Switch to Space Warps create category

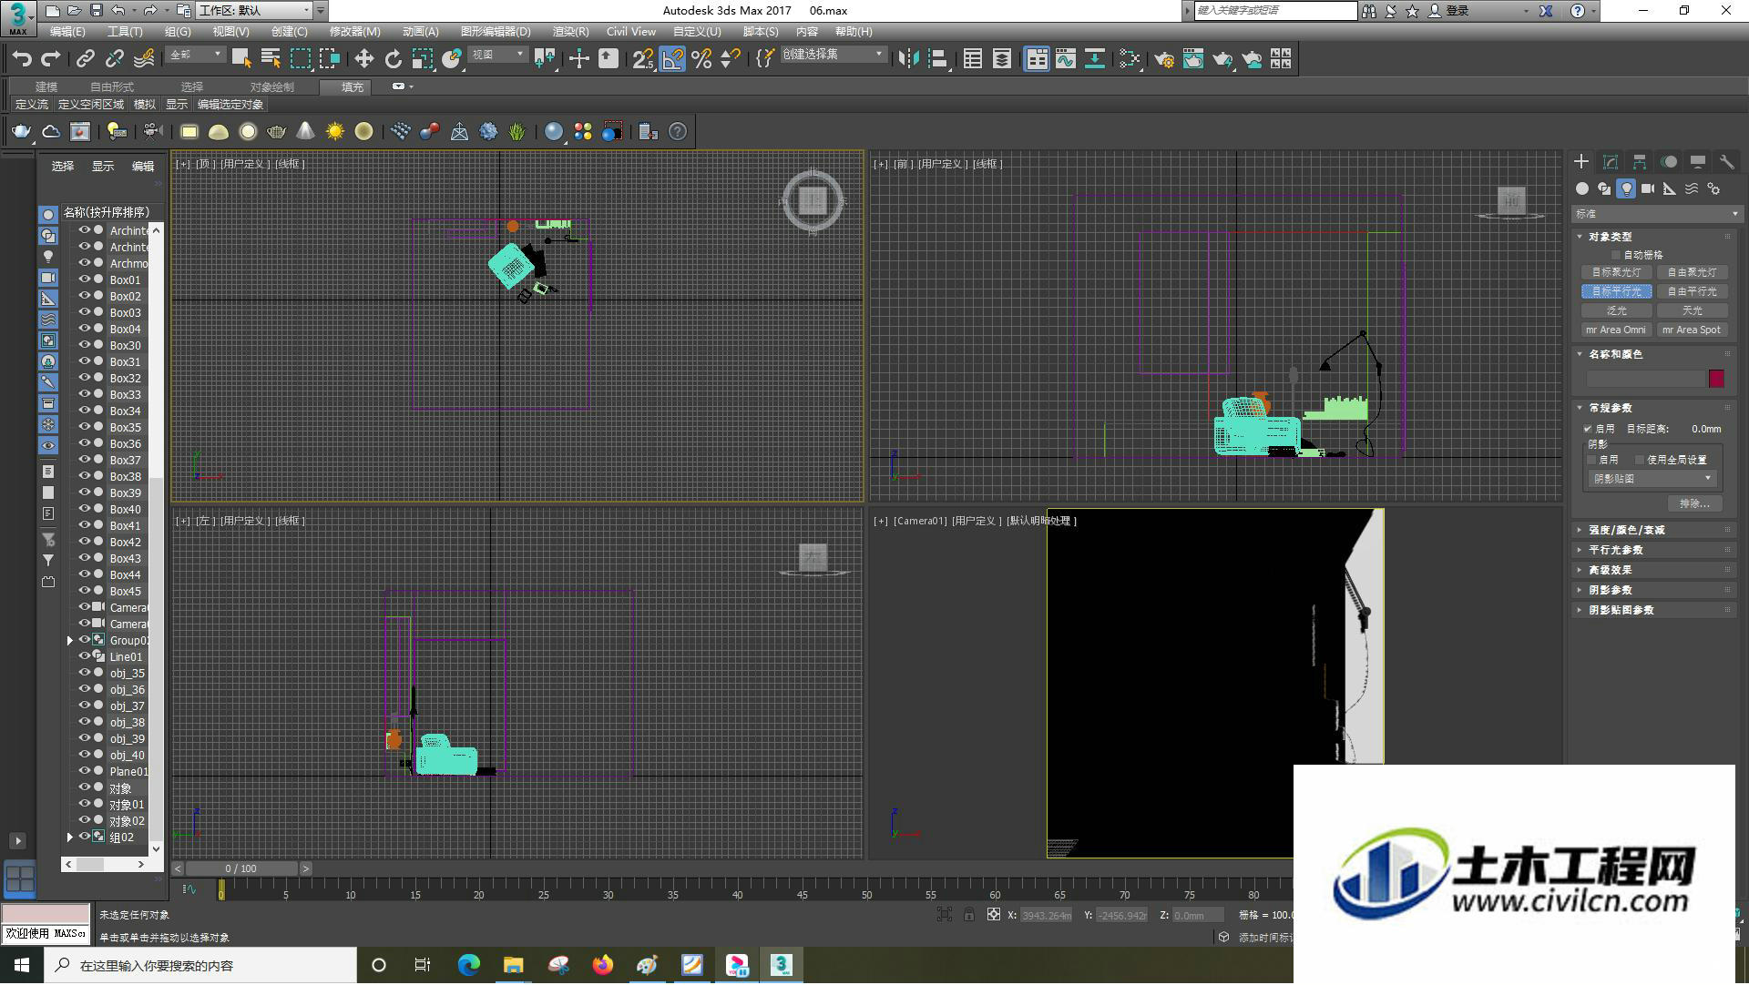point(1692,188)
